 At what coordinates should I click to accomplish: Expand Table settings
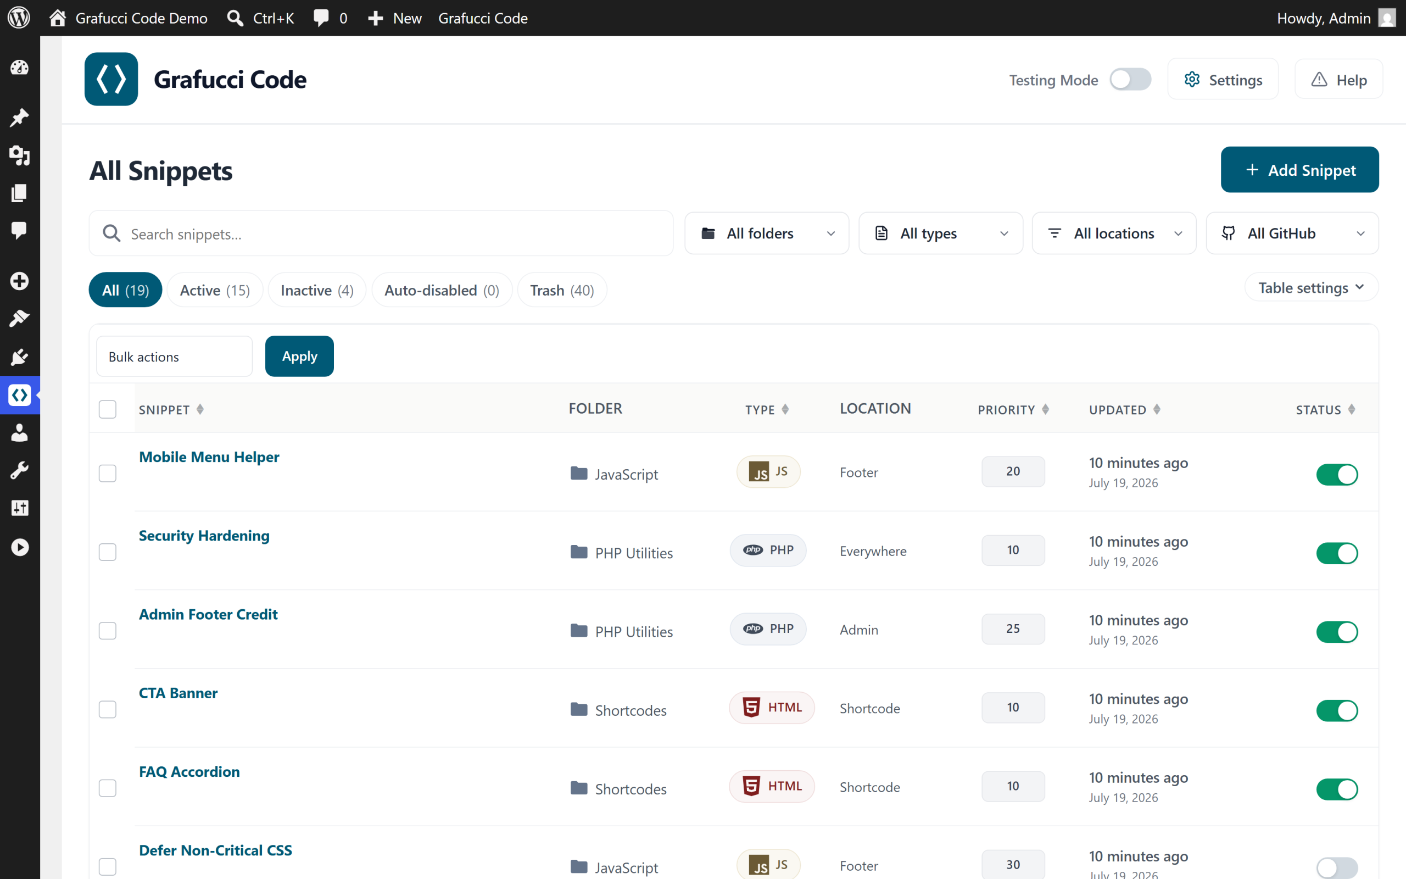coord(1311,287)
